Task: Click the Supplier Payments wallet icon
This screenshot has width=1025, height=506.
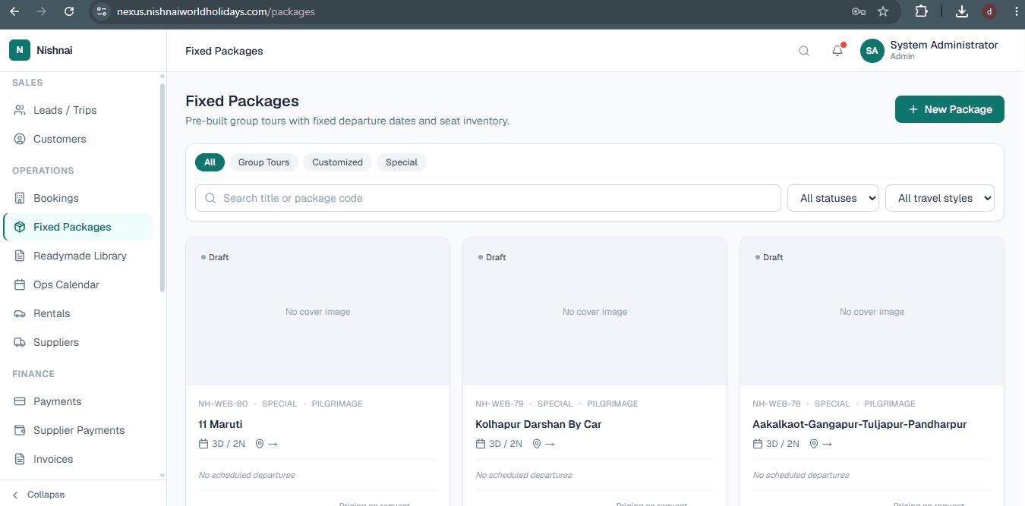Action: (20, 430)
